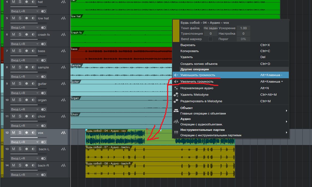Mute the vox track
The height and width of the screenshot is (187, 312).
pyautogui.click(x=13, y=132)
